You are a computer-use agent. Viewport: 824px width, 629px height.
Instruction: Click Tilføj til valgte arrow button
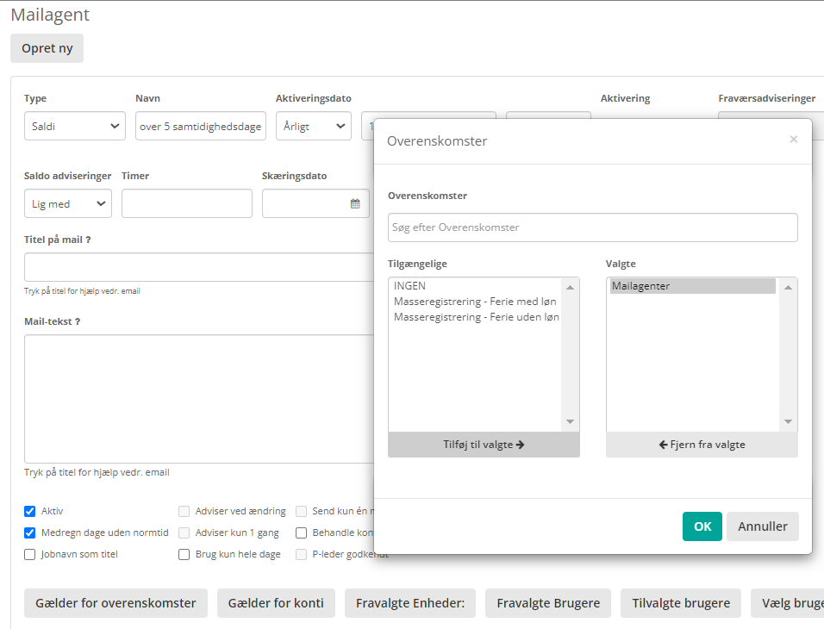pos(484,445)
